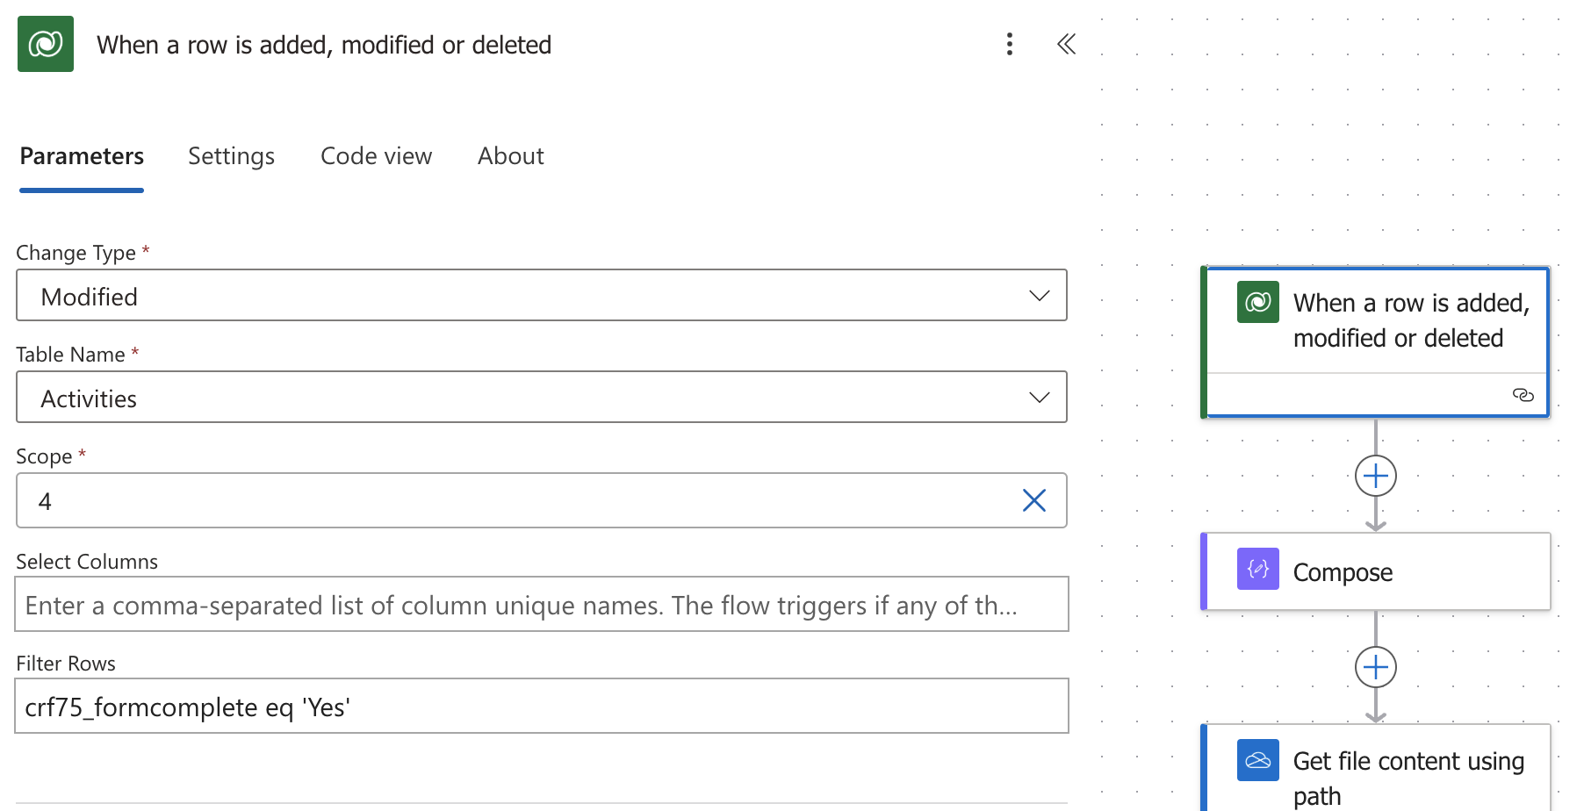The width and height of the screenshot is (1584, 811).
Task: Click into the Select Columns input field
Action: [541, 605]
